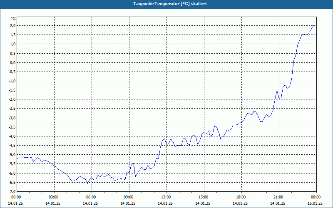This screenshot has width=333, height=208.
Task: Click the '14.01.25' date beneath 09:00
Action: pyautogui.click(x=128, y=203)
